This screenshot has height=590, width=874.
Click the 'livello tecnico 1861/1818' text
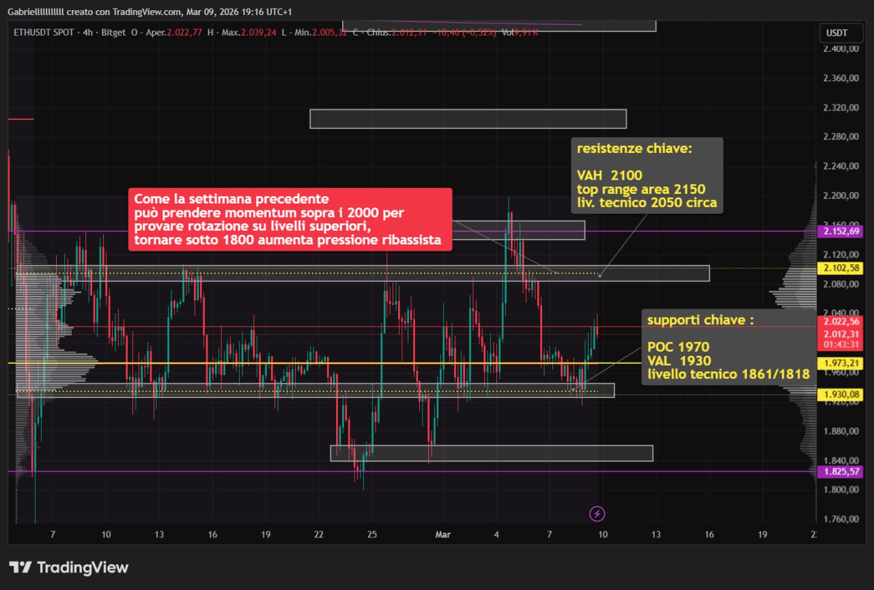point(729,374)
